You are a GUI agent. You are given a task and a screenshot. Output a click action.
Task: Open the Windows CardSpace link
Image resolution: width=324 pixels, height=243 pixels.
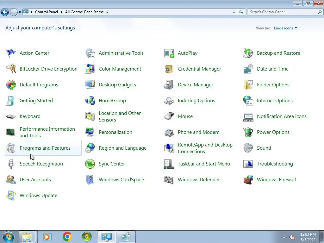pyautogui.click(x=121, y=180)
